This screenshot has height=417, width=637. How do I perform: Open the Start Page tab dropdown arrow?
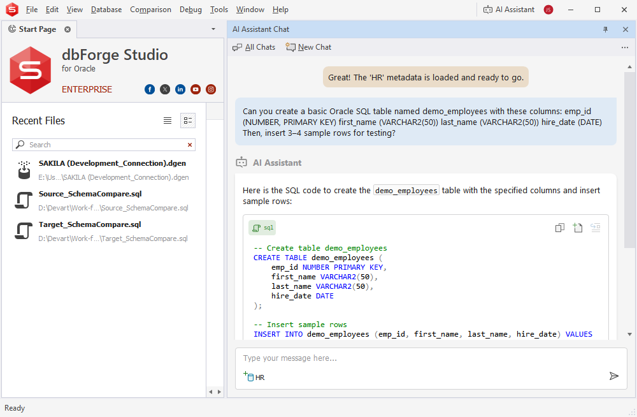pos(213,29)
